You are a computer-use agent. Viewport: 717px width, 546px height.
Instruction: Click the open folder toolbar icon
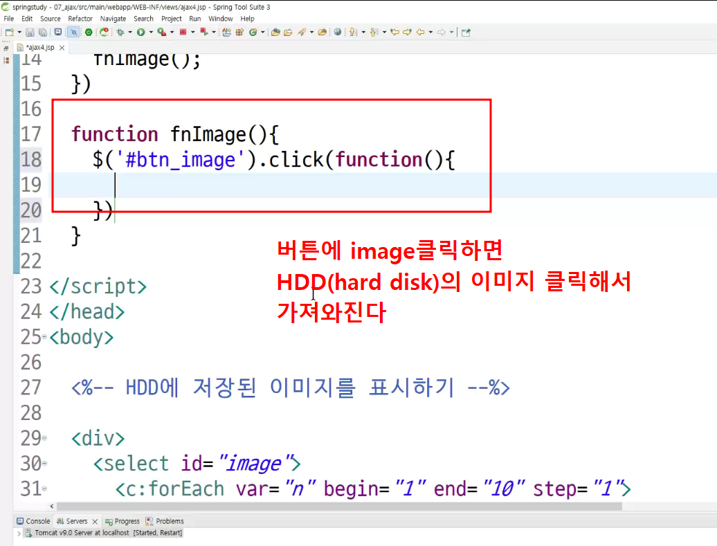click(288, 32)
